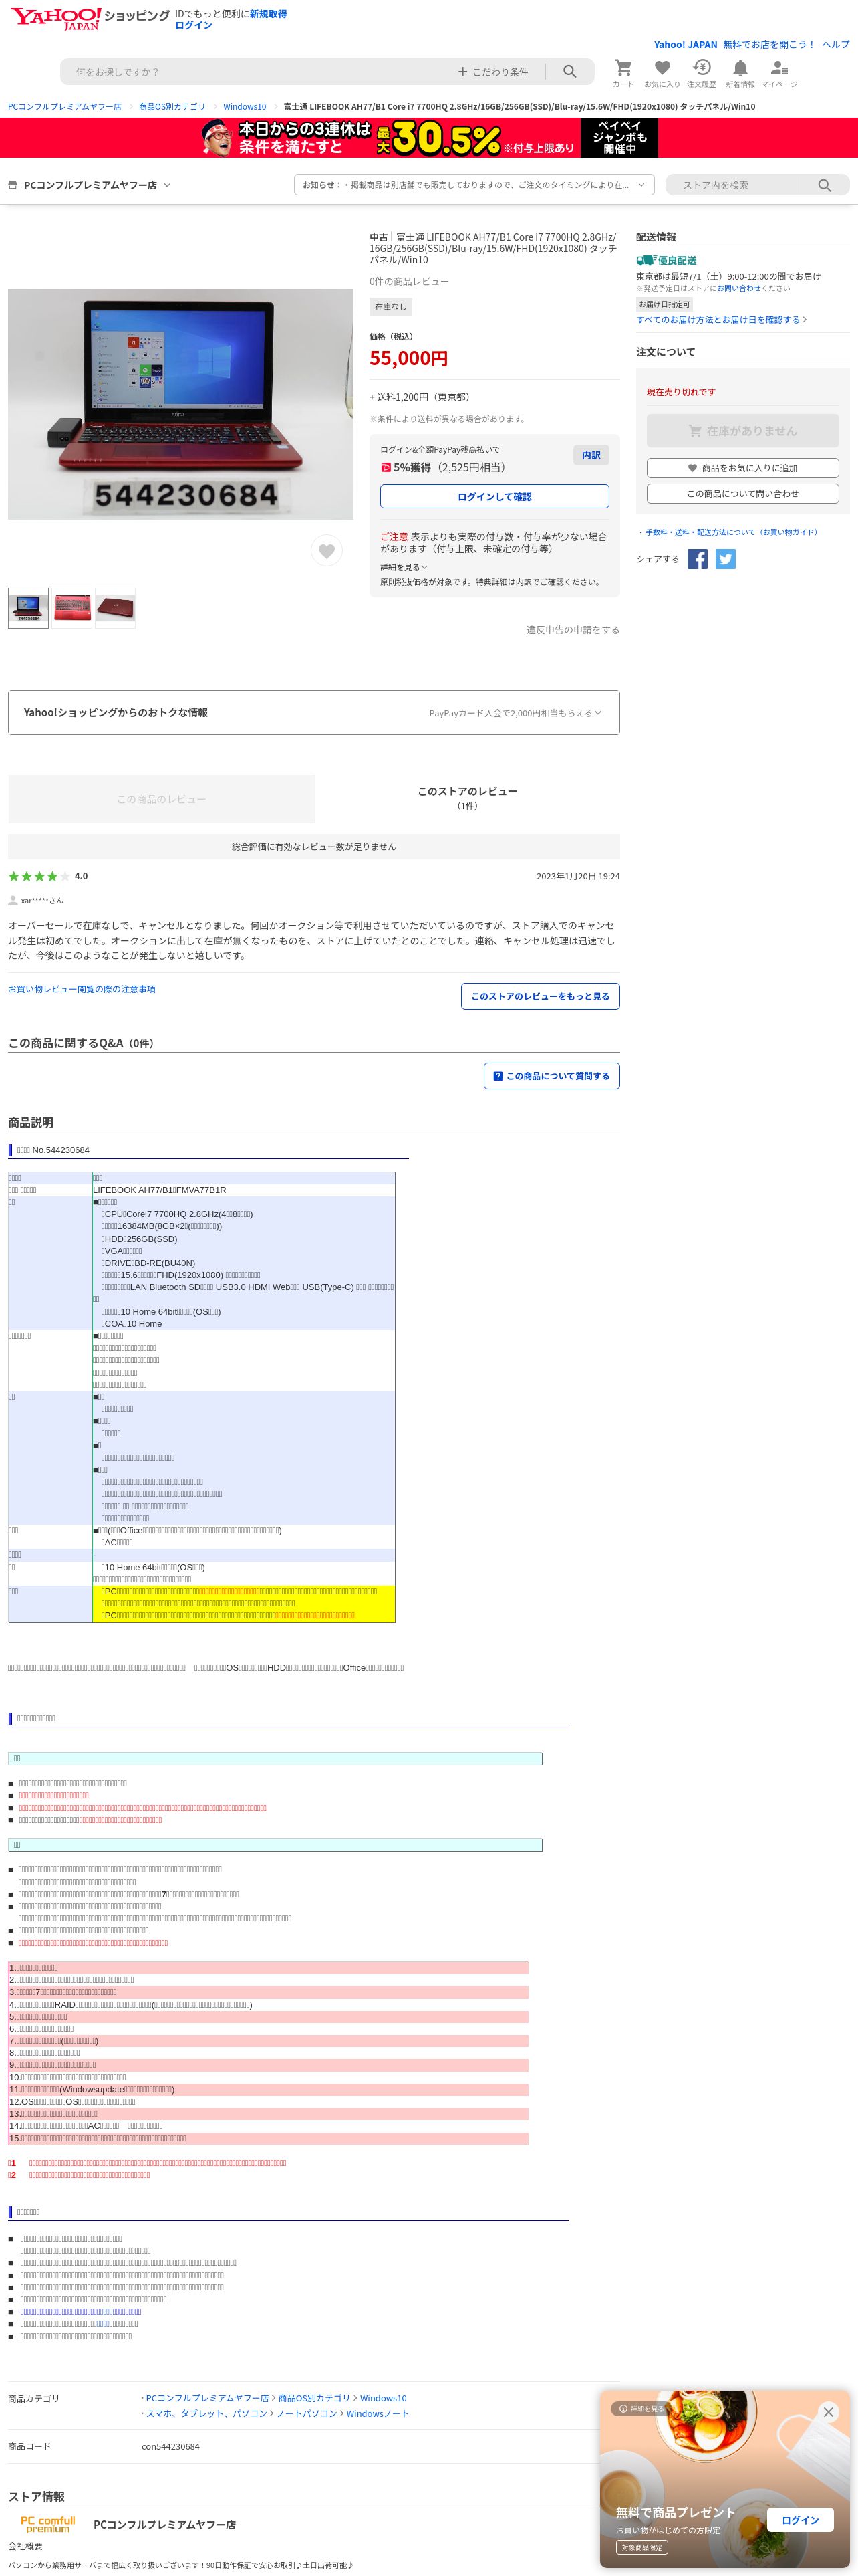Click この商品について問い合わせ button

coord(742,493)
